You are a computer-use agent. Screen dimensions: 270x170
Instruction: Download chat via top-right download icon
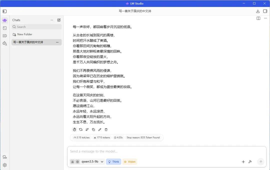(258, 11)
